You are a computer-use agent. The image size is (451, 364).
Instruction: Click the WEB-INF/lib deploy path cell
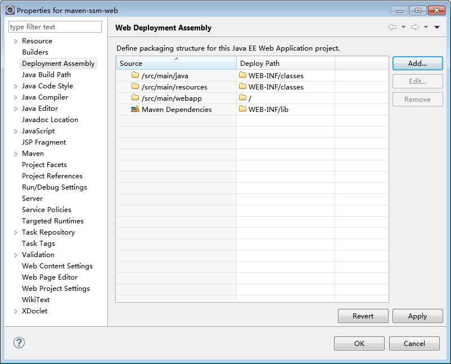coord(286,109)
